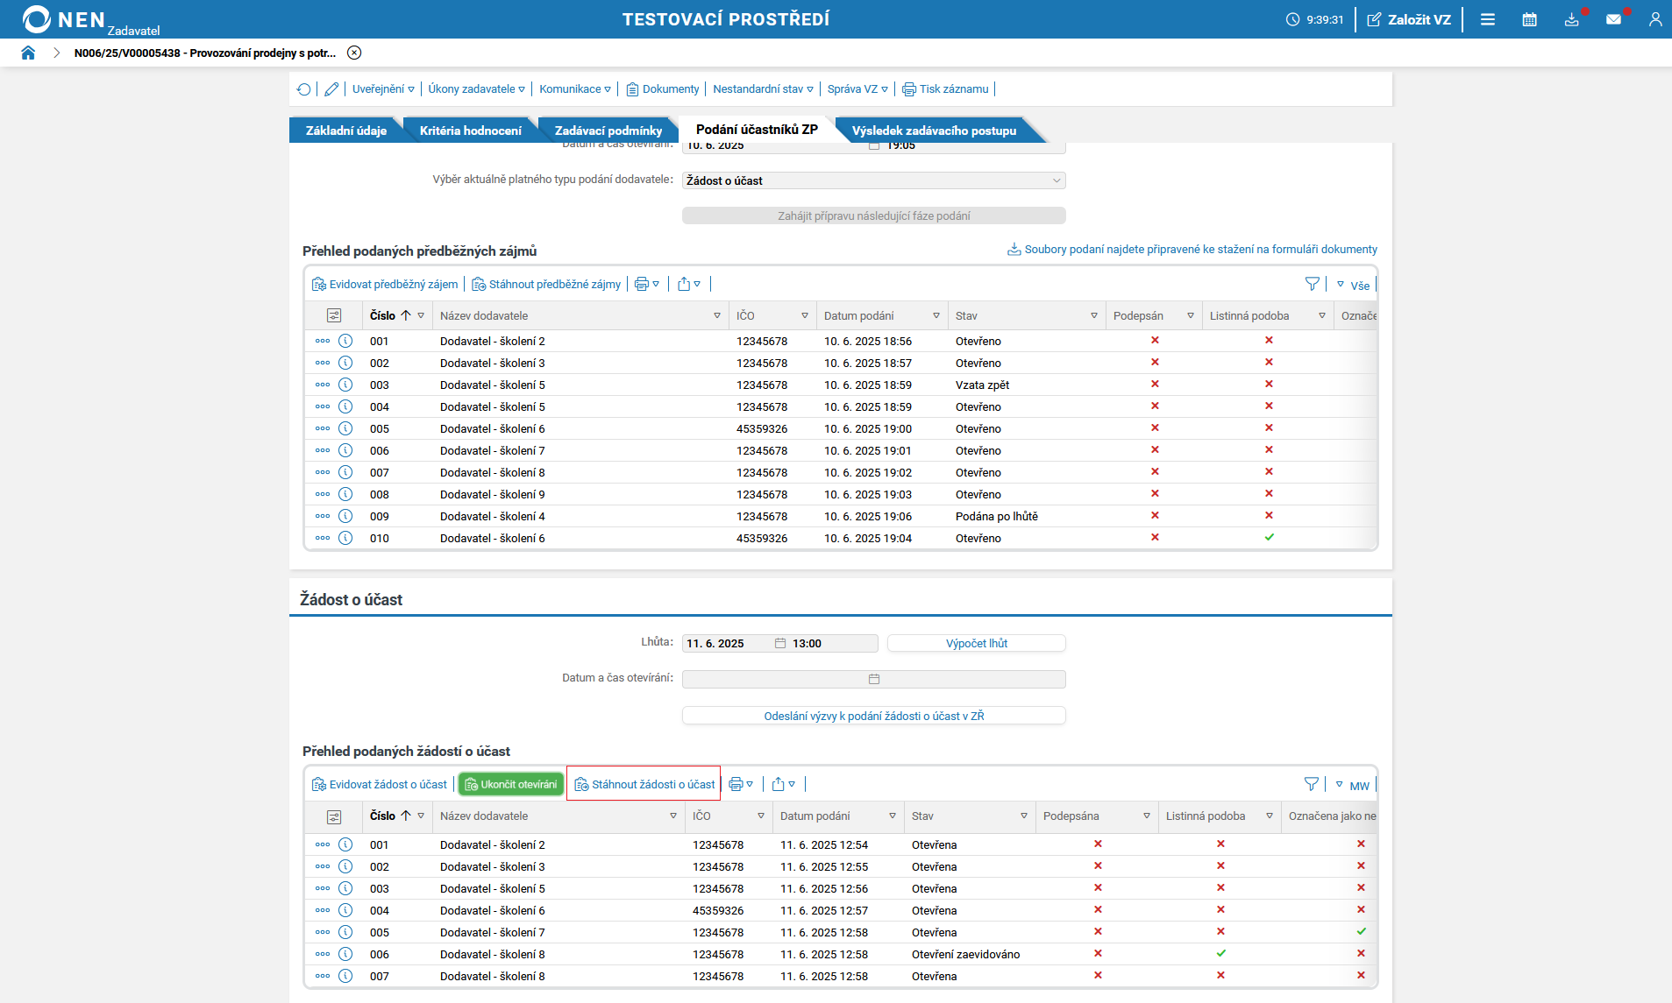Open row actions dots for Dodavatel - školení 2 předběžný zájem
Screen dimensions: 1672x1003
click(x=323, y=342)
